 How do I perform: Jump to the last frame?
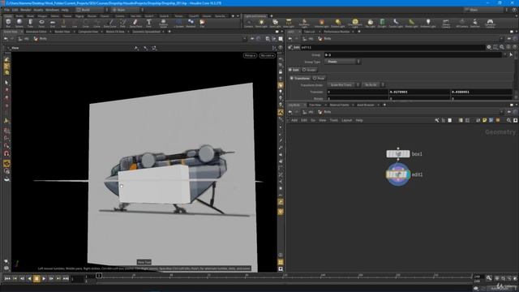66,279
